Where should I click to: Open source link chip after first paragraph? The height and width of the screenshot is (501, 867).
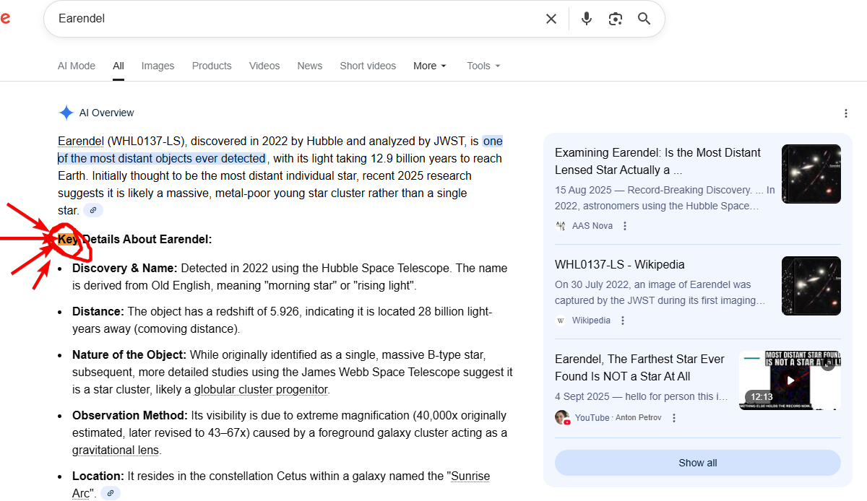(x=93, y=211)
